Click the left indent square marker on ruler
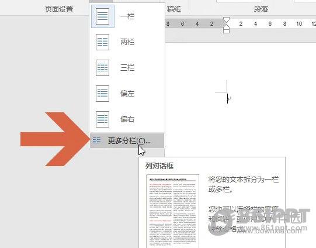This screenshot has height=248, width=316. [x=227, y=31]
